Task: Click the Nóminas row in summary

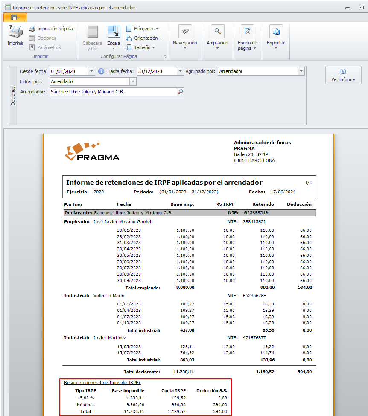Action: coord(152,404)
